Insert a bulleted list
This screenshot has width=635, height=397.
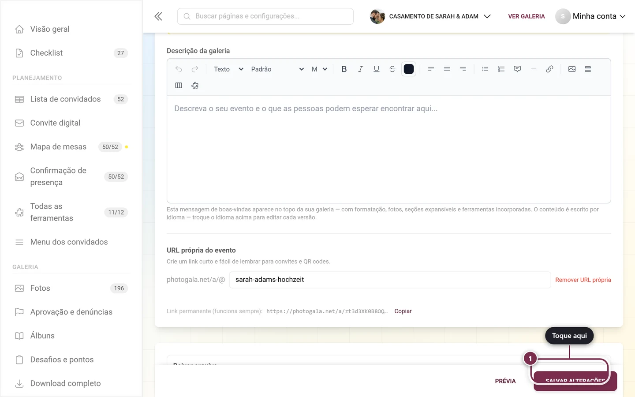(x=485, y=69)
